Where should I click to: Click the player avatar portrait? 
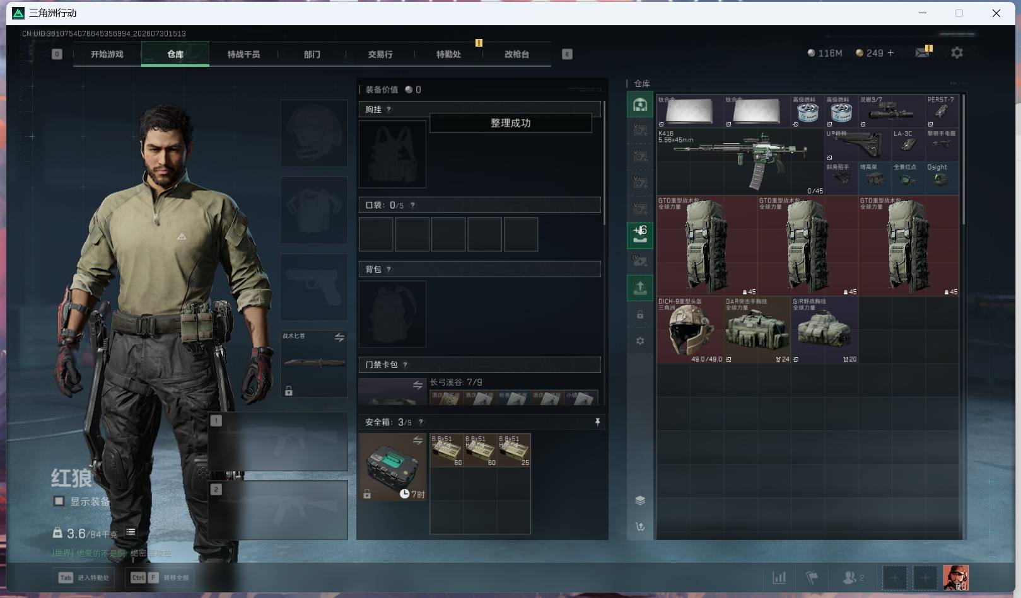956,577
